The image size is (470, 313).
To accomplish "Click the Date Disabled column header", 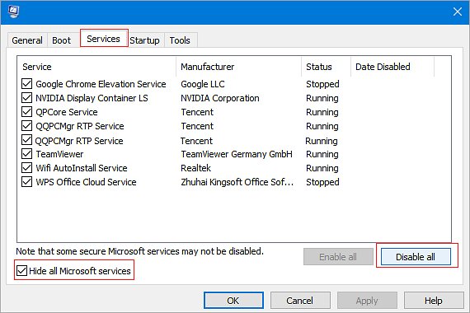I will pos(392,67).
